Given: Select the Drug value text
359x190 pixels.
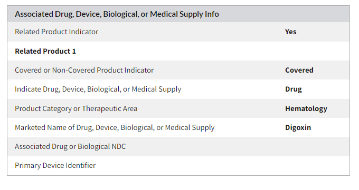Looking at the screenshot, I should (294, 89).
